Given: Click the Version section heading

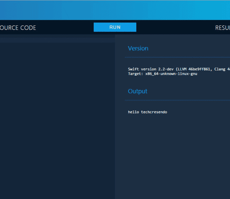Looking at the screenshot, I should 138,48.
